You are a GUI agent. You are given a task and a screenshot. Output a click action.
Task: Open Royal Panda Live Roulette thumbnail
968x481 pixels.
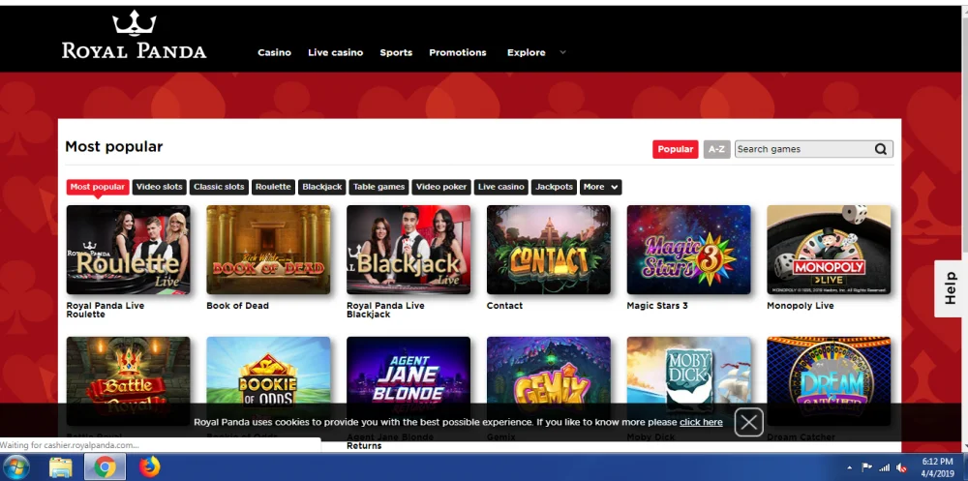point(129,250)
